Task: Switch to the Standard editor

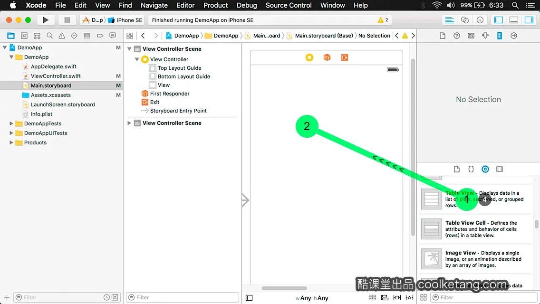Action: click(449, 20)
